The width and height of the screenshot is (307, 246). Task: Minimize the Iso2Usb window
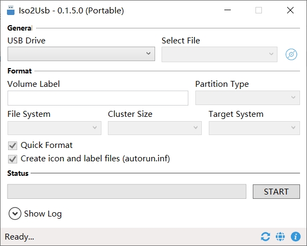coord(228,10)
